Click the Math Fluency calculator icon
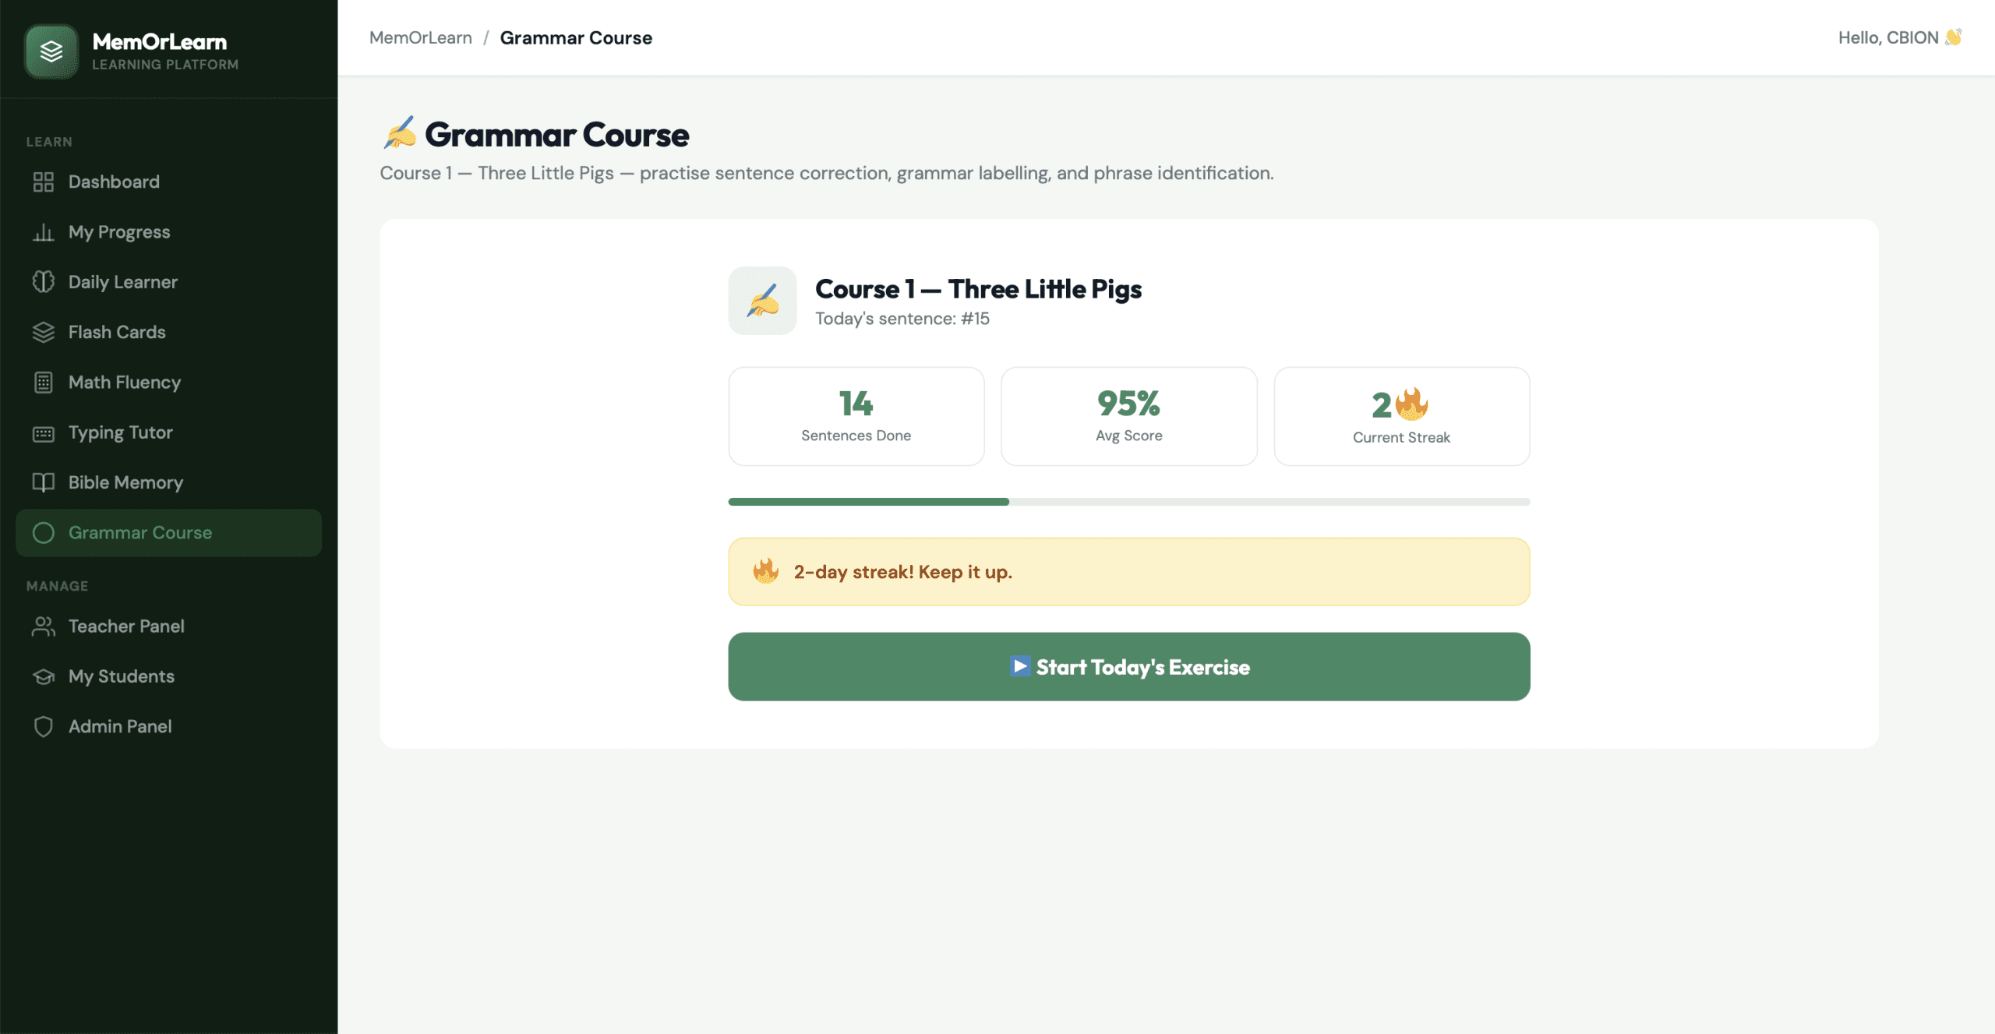 44,383
